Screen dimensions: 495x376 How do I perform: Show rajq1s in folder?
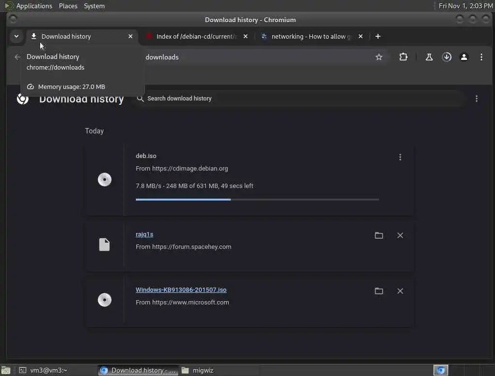pyautogui.click(x=379, y=235)
